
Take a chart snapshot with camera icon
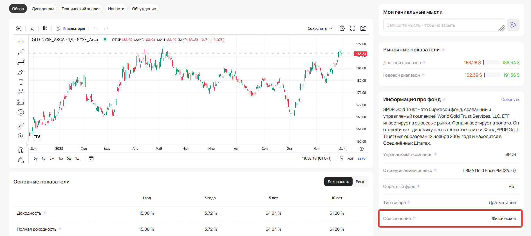(363, 28)
